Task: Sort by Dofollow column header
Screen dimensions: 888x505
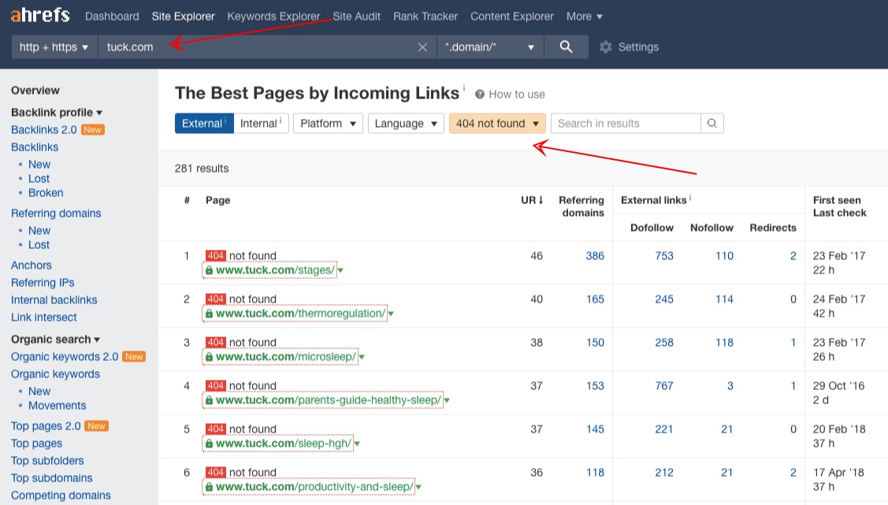Action: pos(652,228)
